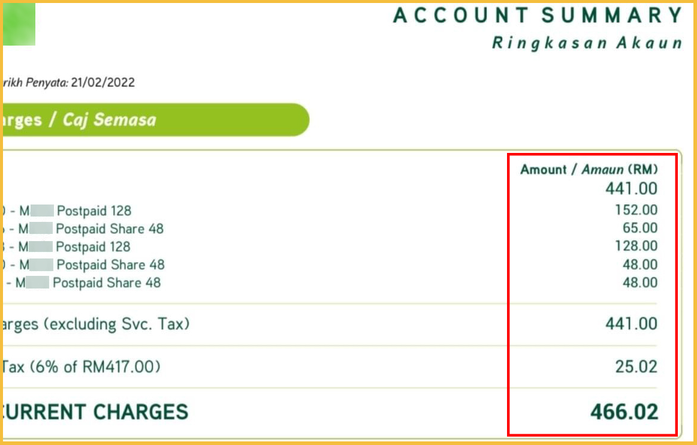Click the 441.00 total excluding tax amount
This screenshot has height=445, width=697.
[631, 324]
